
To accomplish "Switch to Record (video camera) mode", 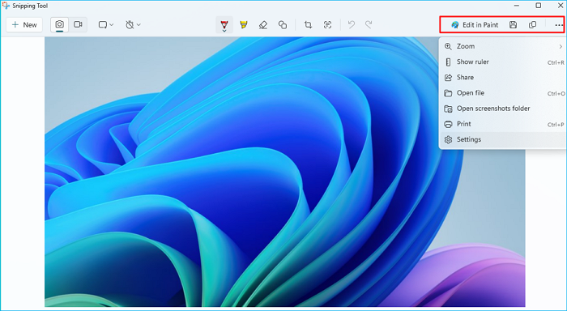I will 78,24.
